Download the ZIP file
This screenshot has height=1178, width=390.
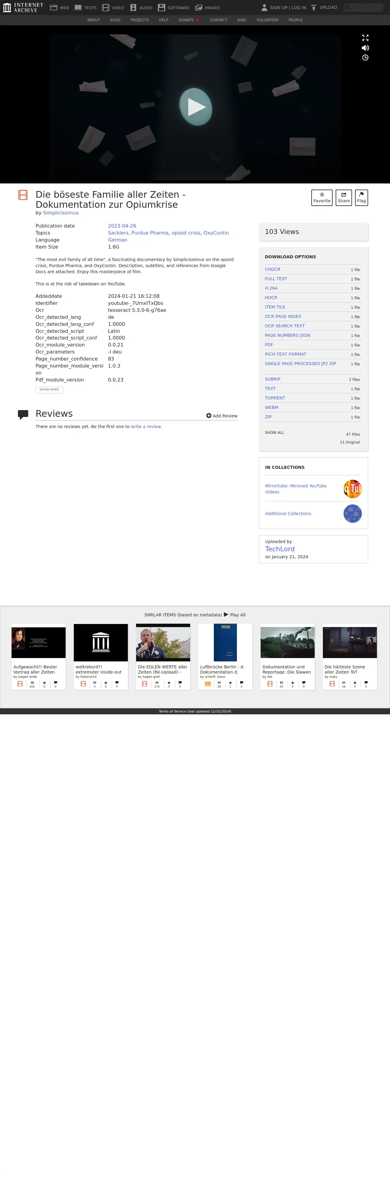268,417
